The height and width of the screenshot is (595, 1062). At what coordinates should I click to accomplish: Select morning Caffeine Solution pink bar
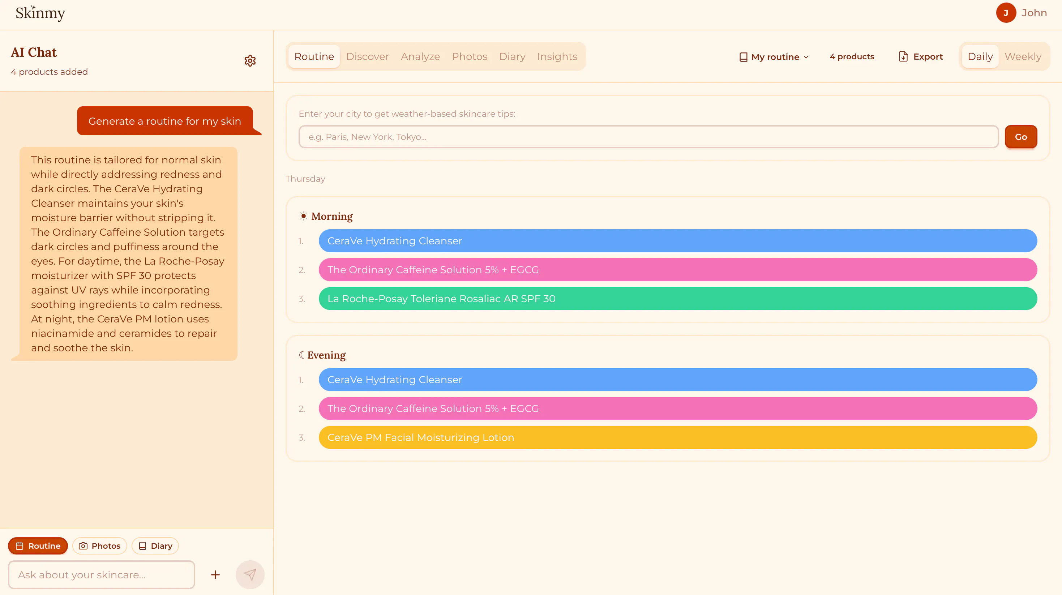(678, 270)
